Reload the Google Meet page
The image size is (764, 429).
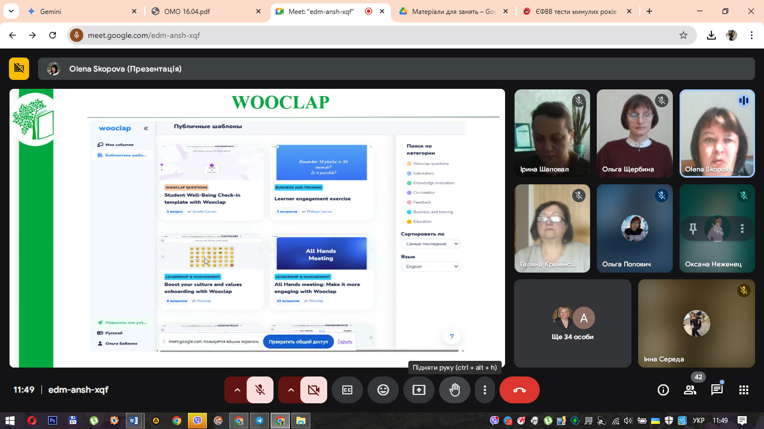53,35
